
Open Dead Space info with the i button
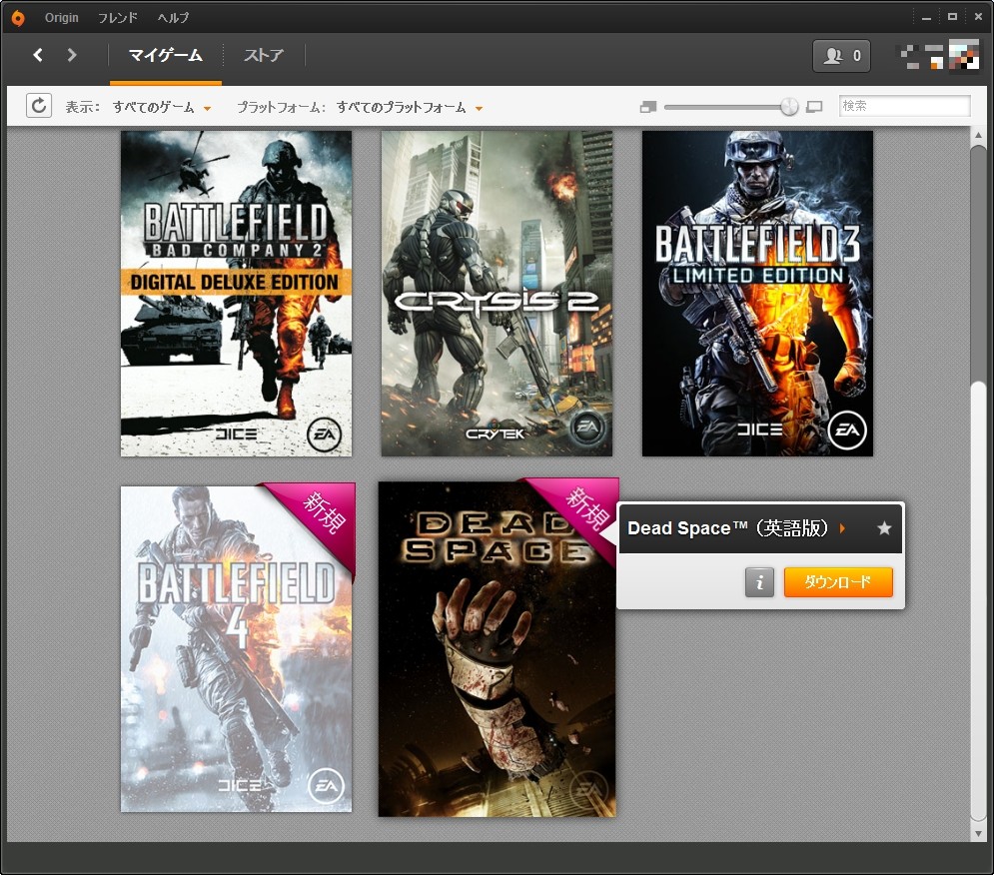tap(759, 582)
